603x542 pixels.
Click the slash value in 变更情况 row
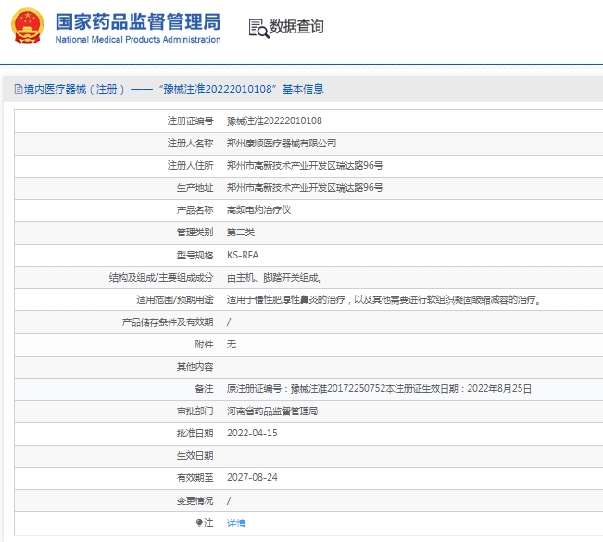coord(229,500)
